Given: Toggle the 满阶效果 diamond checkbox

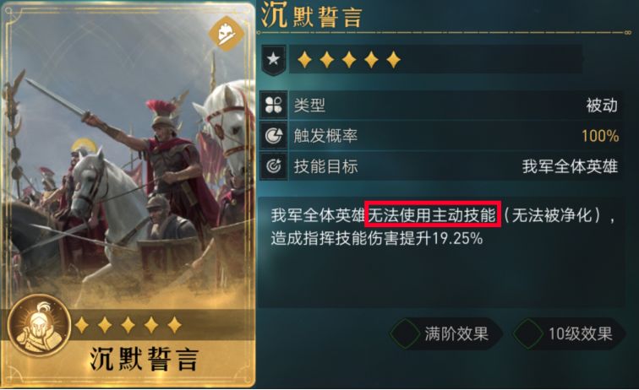Looking at the screenshot, I should (x=405, y=333).
